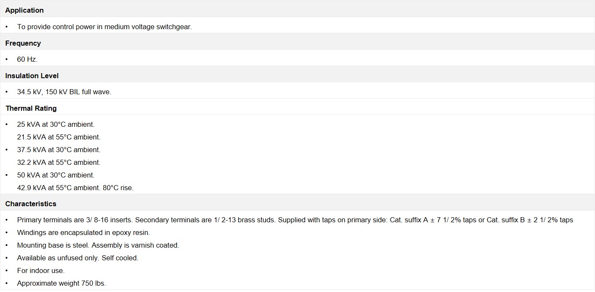Click the For indoor use line

pyautogui.click(x=41, y=270)
